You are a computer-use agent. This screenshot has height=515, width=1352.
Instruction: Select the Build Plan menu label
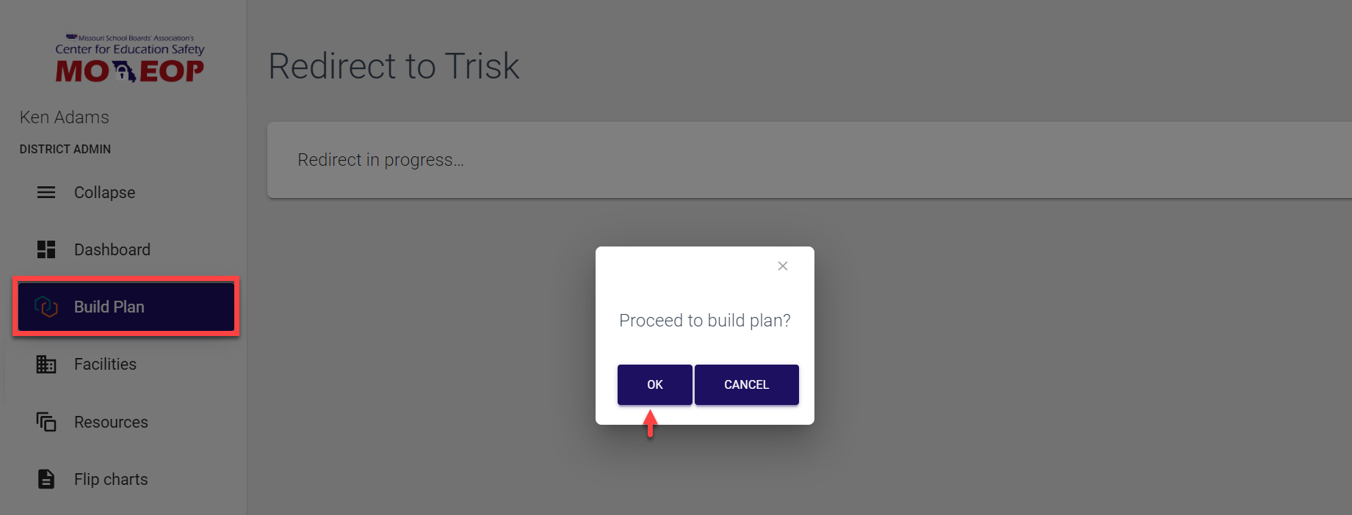point(109,307)
